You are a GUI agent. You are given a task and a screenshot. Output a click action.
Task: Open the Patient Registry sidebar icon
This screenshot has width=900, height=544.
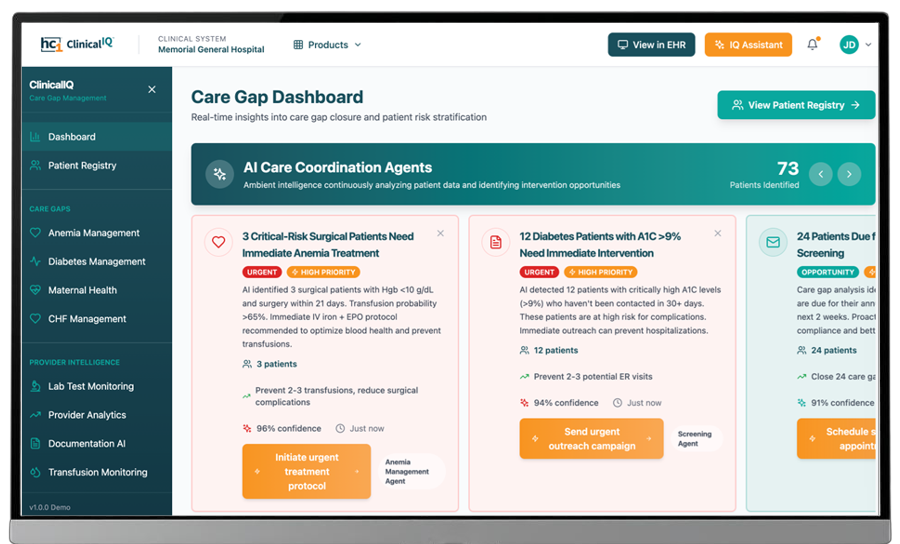click(35, 165)
